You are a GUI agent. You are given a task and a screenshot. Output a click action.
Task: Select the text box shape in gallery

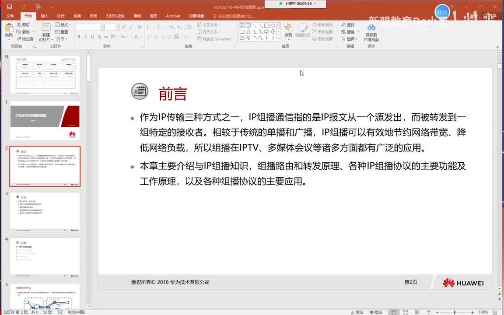pyautogui.click(x=242, y=25)
